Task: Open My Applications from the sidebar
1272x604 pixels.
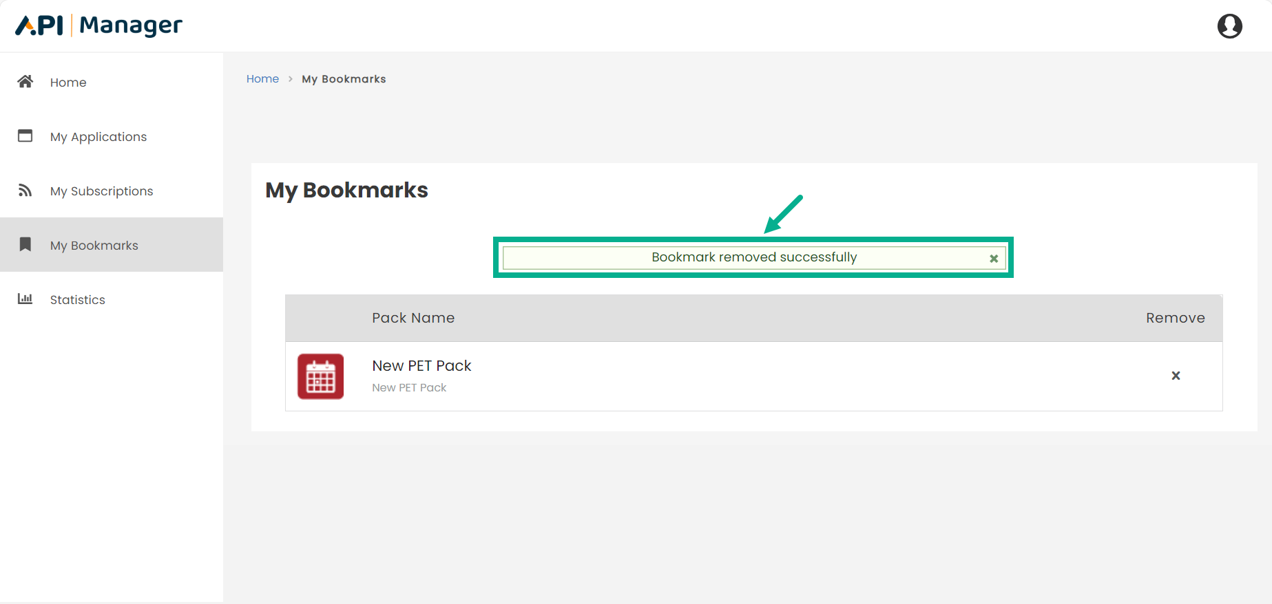Action: coord(98,136)
